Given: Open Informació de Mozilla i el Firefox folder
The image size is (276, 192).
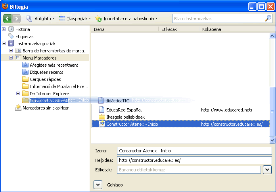Looking at the screenshot, I should click(55, 86).
